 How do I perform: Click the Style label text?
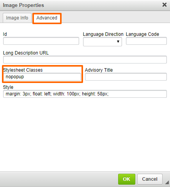(x=8, y=87)
